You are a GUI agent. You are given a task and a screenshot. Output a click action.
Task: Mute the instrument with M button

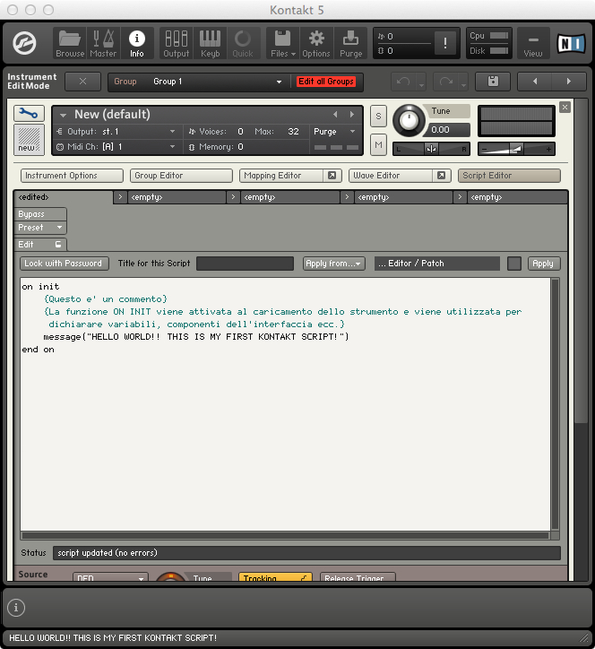pyautogui.click(x=378, y=144)
